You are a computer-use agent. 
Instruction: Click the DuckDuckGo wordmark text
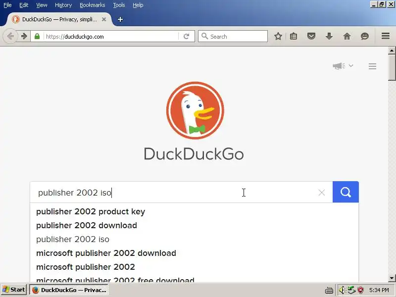[194, 153]
